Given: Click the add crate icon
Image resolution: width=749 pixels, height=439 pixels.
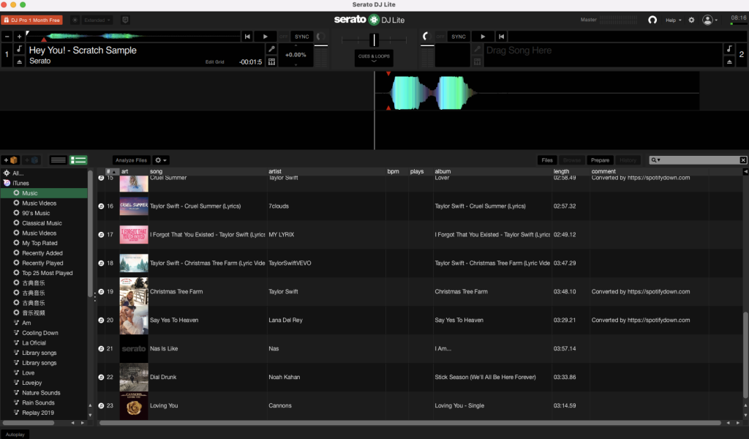Looking at the screenshot, I should (x=11, y=160).
